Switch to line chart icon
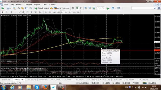 [81, 8]
